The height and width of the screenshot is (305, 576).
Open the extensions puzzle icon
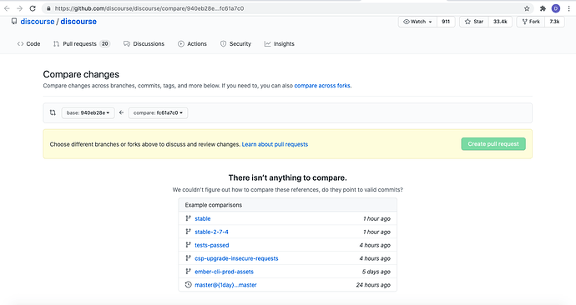(x=543, y=8)
